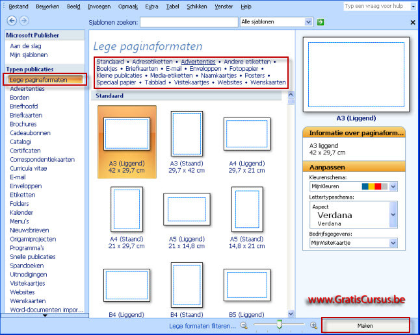
Task: Click the Typ een vraag voor hulp box
Action: (x=376, y=6)
